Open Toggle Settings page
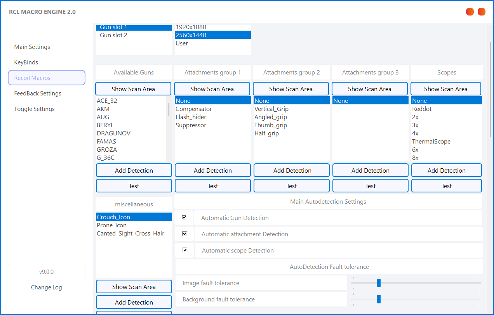Viewport: 494px width, 315px height. 35,109
